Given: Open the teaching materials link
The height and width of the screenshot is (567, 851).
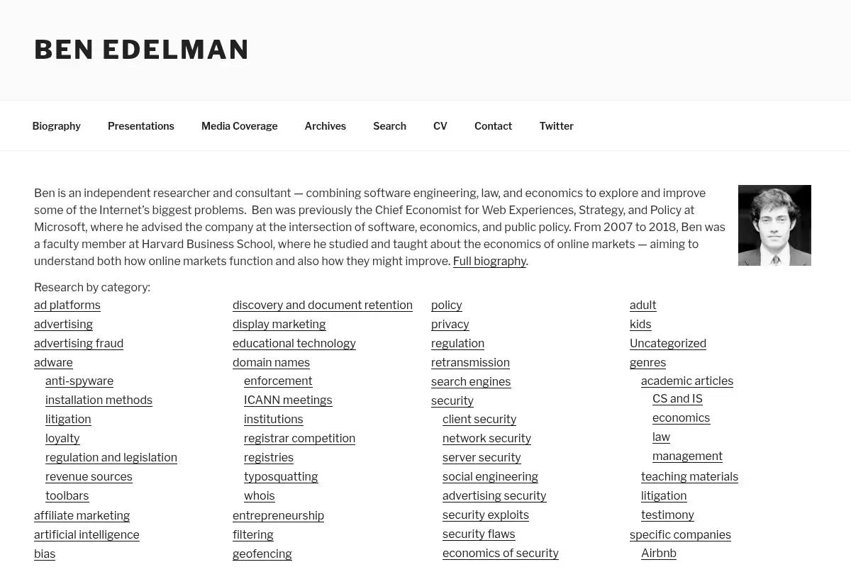Looking at the screenshot, I should pos(689,476).
